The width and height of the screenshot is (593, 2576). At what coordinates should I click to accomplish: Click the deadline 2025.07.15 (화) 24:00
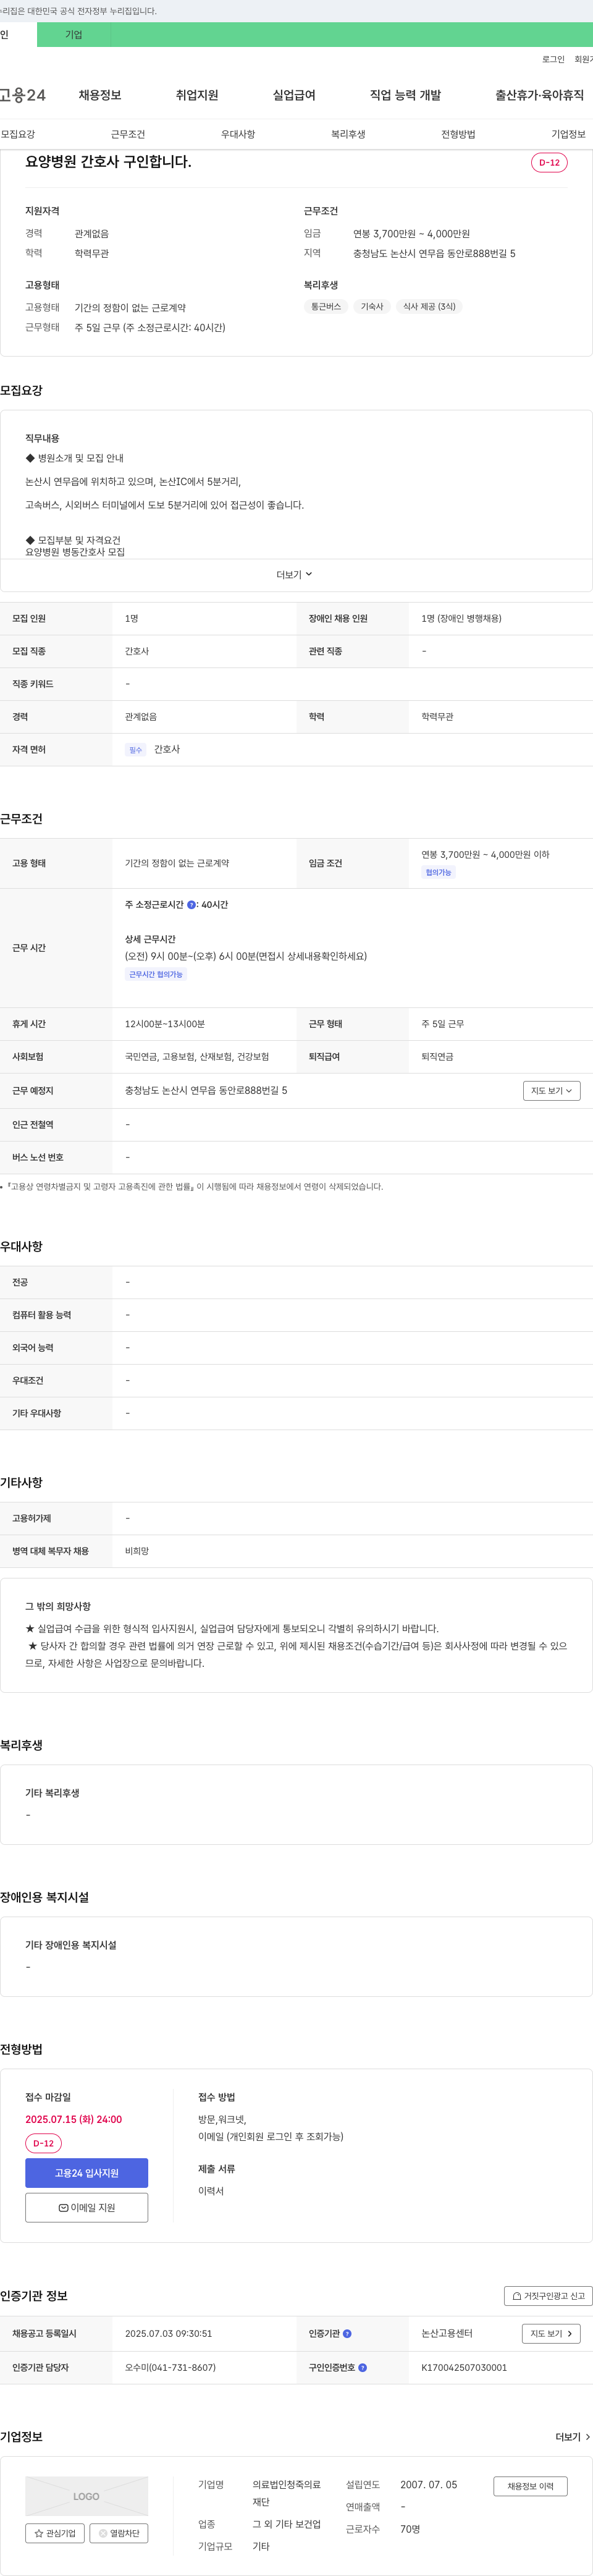point(74,2119)
